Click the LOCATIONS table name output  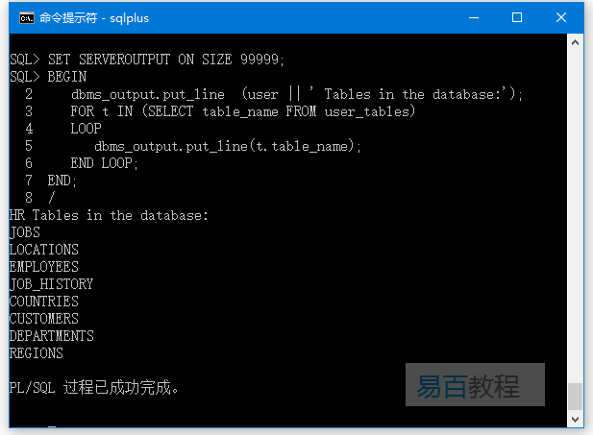coord(44,250)
